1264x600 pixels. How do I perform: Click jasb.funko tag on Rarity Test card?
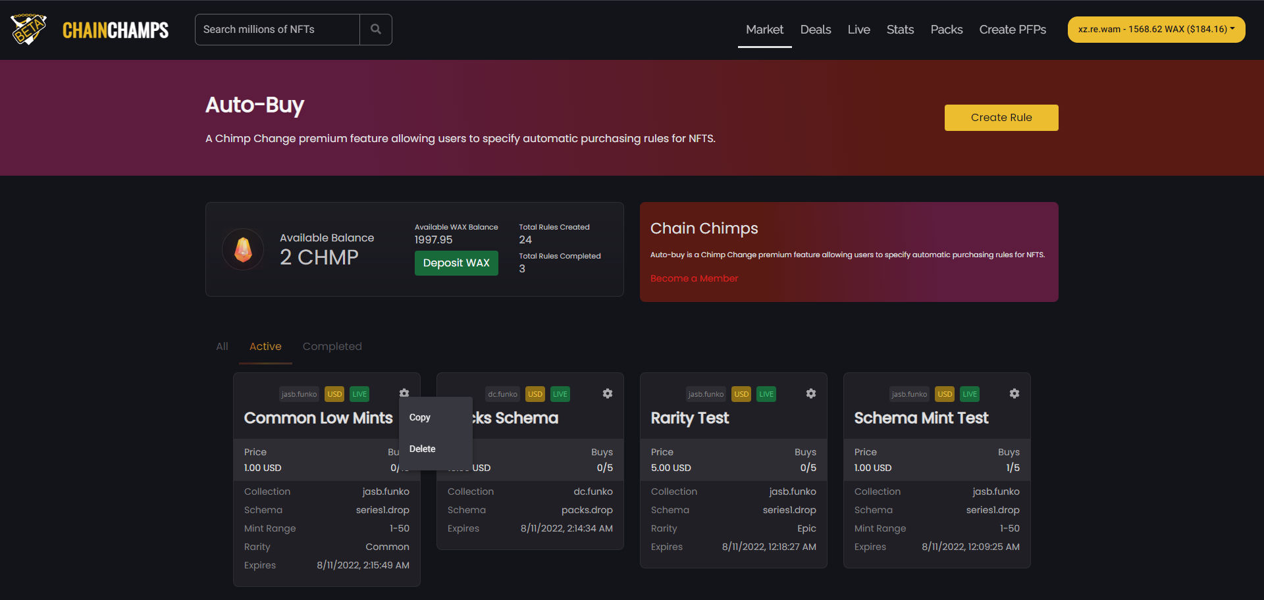click(706, 394)
